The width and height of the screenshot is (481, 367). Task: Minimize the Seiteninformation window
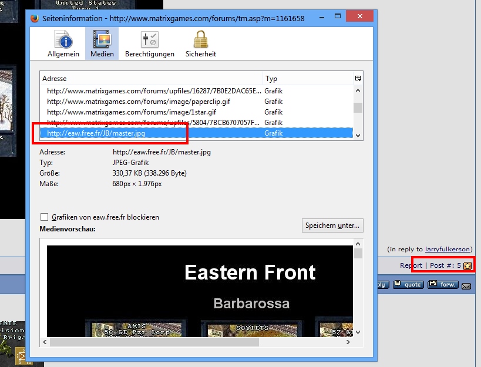tap(322, 18)
